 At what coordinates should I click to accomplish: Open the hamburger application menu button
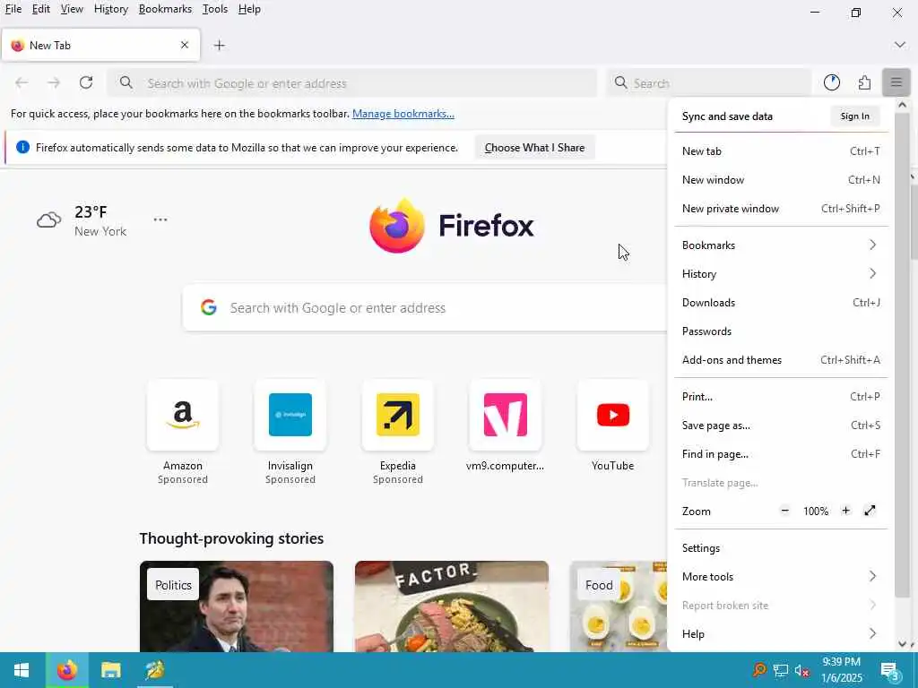point(896,82)
